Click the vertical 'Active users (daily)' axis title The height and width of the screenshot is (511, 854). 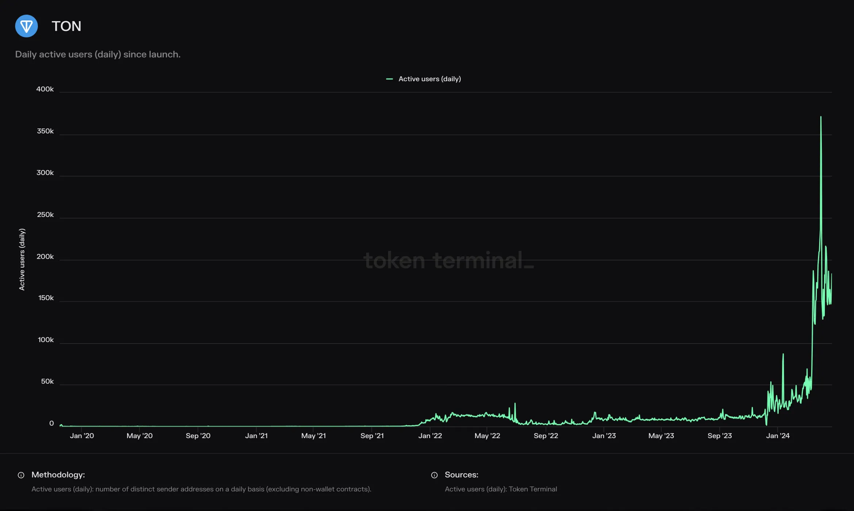click(x=22, y=260)
